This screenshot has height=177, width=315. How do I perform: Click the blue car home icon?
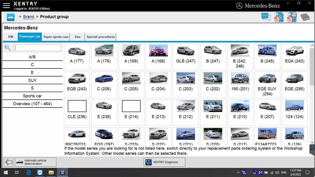[x=11, y=17]
